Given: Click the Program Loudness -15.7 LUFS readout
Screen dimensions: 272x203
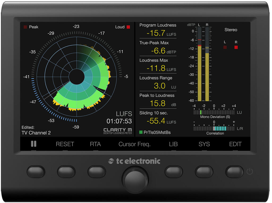Looking at the screenshot, I should [158, 33].
